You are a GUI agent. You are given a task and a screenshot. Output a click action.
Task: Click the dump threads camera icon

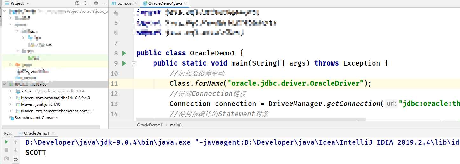click(6, 158)
